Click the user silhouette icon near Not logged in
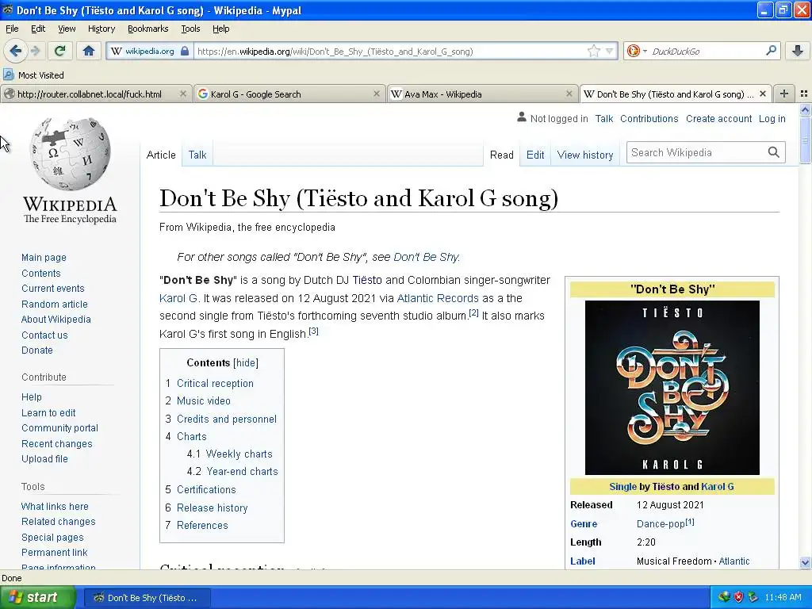This screenshot has height=609, width=812. pos(522,117)
